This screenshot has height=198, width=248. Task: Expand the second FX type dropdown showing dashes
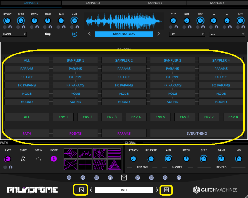click(227, 34)
